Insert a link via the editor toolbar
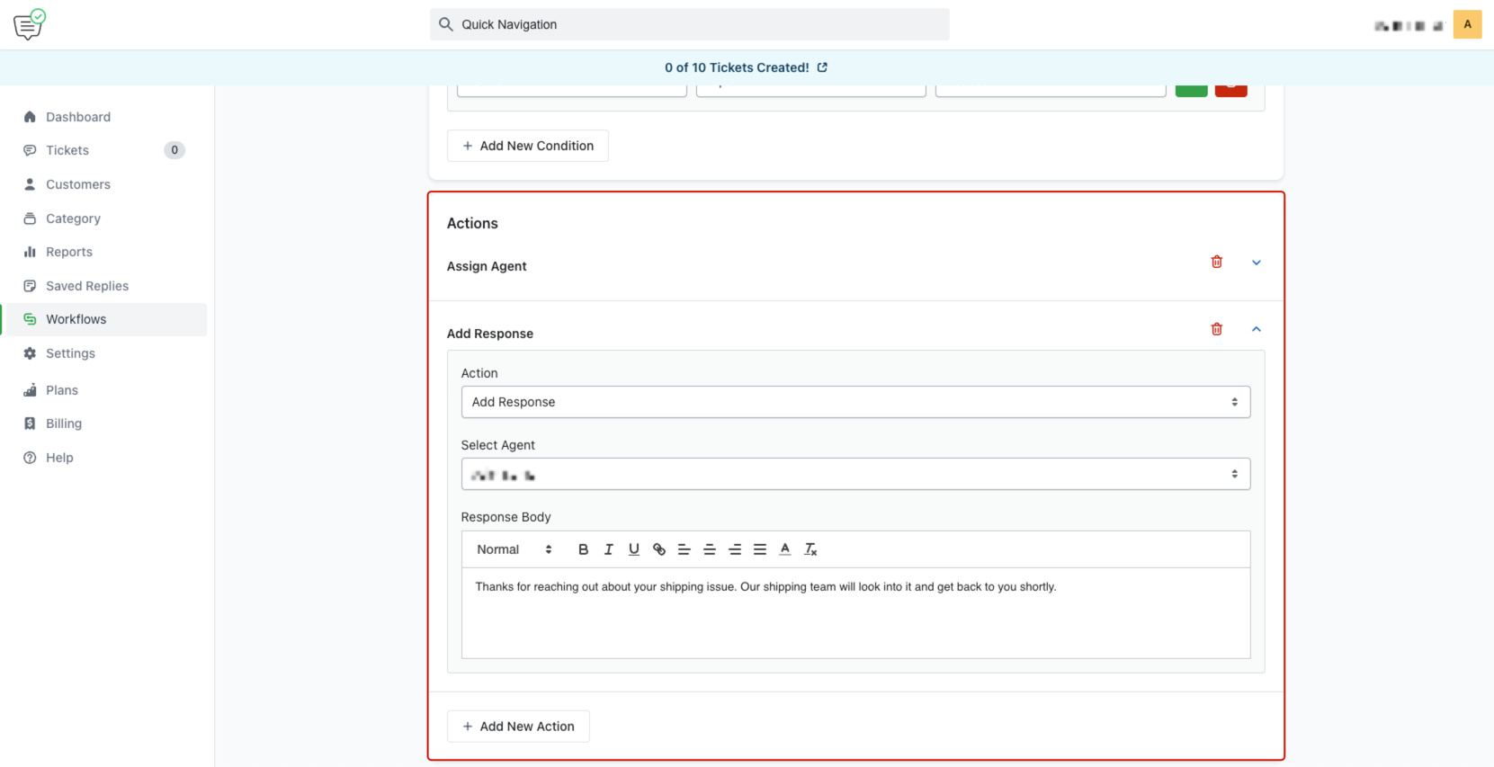 659,549
